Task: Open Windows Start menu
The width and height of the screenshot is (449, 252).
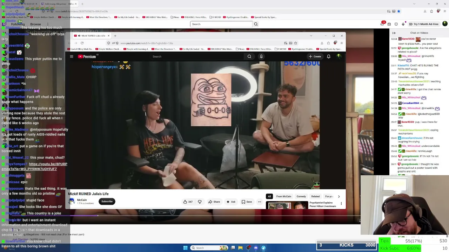Action: pos(186,248)
